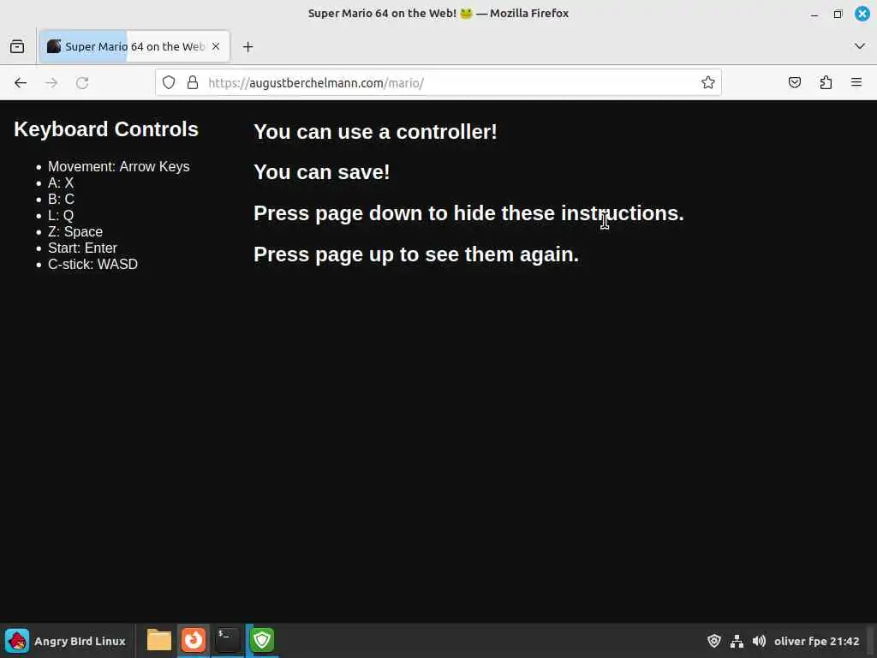Click 'Press page up to see them' text

pyautogui.click(x=416, y=254)
